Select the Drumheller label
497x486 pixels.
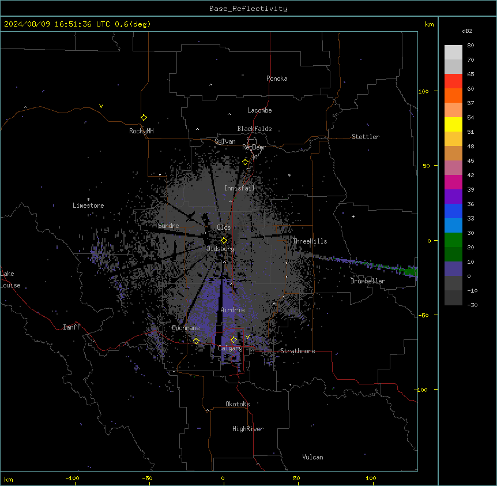pyautogui.click(x=368, y=281)
